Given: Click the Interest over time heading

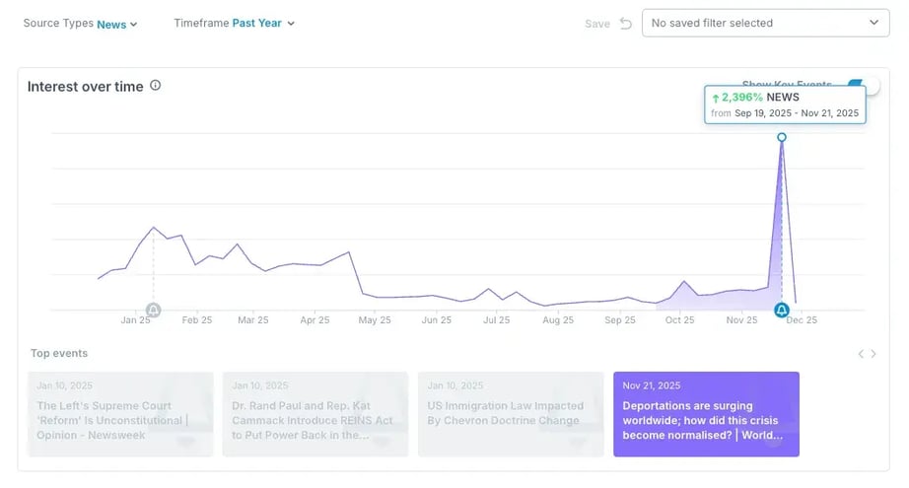Looking at the screenshot, I should coord(86,87).
